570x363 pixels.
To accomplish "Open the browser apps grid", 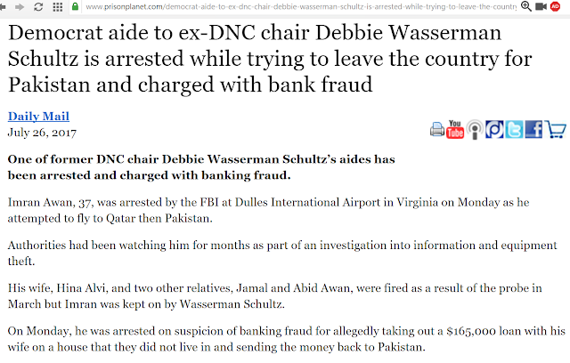I will pos(58,7).
